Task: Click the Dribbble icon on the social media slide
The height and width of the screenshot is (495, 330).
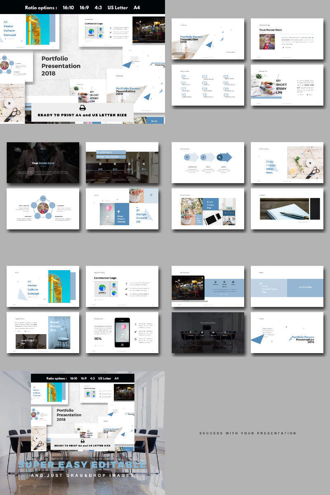Action: (x=225, y=332)
